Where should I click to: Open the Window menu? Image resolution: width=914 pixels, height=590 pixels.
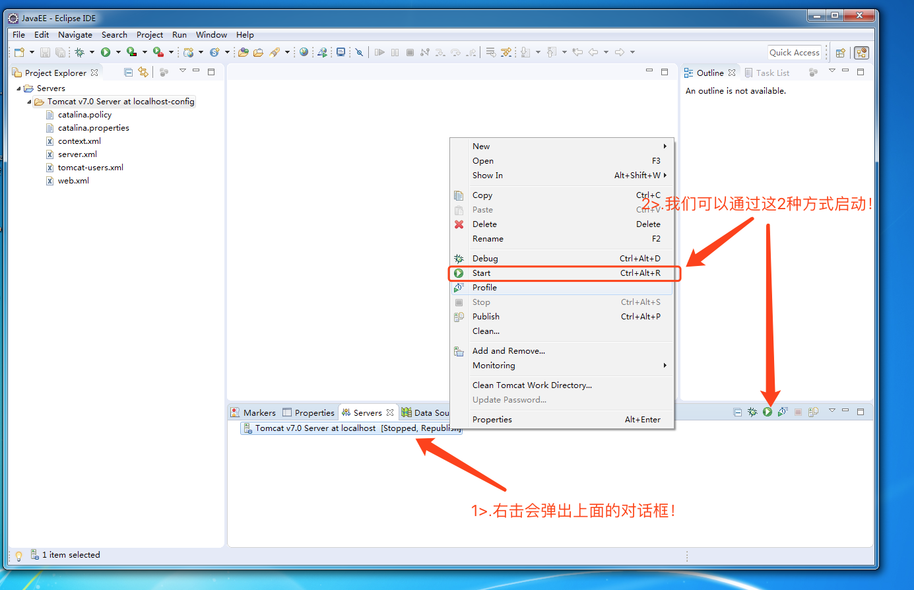point(211,35)
